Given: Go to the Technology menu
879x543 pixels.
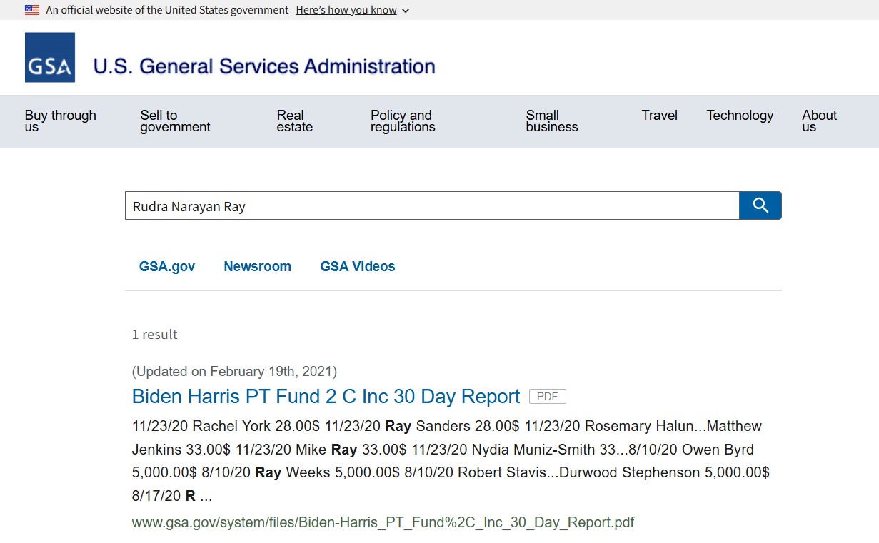Looking at the screenshot, I should (x=740, y=116).
